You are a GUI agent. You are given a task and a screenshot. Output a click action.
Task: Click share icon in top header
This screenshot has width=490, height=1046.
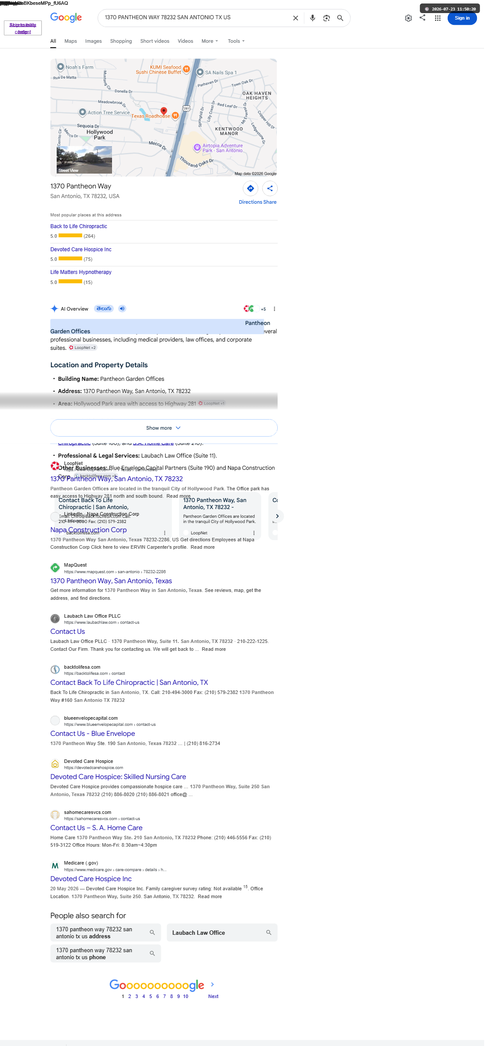click(422, 17)
